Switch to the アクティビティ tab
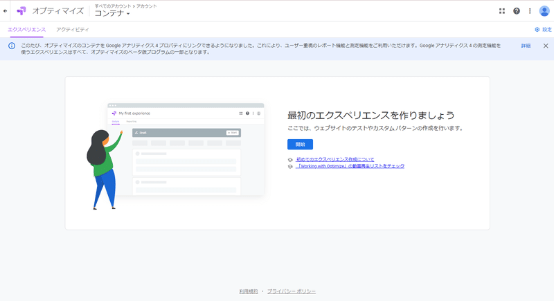The height and width of the screenshot is (301, 554). [73, 30]
